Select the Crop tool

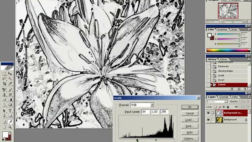click(x=4, y=84)
